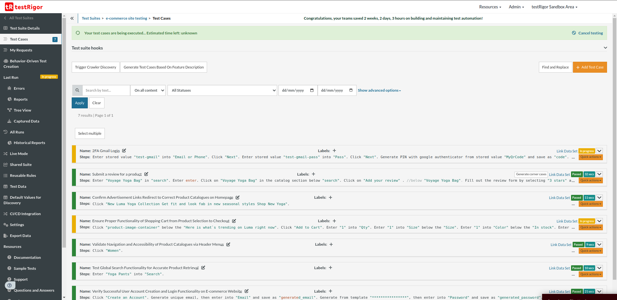The height and width of the screenshot is (300, 617).
Task: Edit name of Global Search Functionality test
Action: tap(203, 268)
